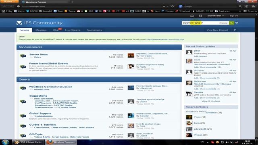Viewport: 258px width, 145px height.
Task: Open the notifications icon beside the inbox
Action: 200,16
